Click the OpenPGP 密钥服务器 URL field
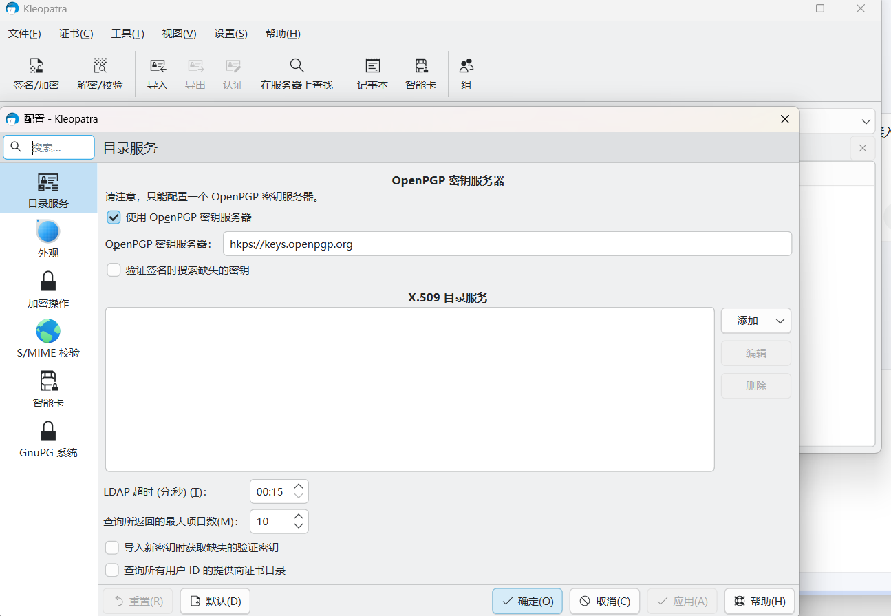891x616 pixels. (507, 244)
